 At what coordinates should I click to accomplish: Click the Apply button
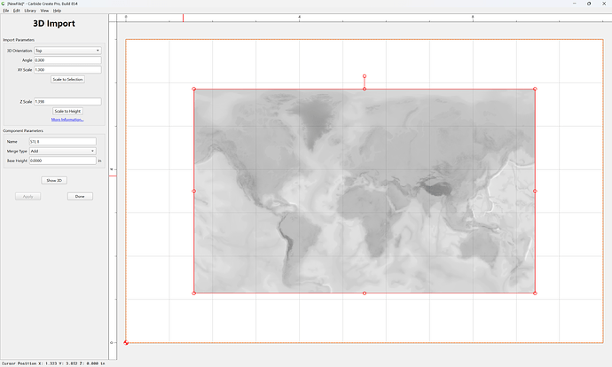[x=28, y=196]
